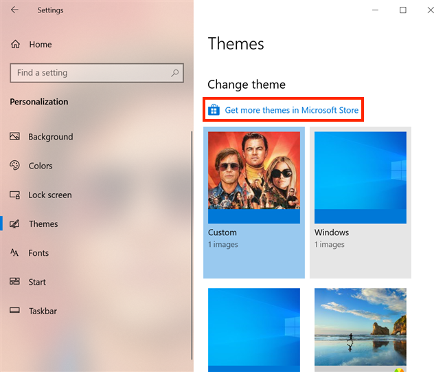Screen dimensions: 445x372
Task: Click the Custom theme name label
Action: [x=223, y=232]
